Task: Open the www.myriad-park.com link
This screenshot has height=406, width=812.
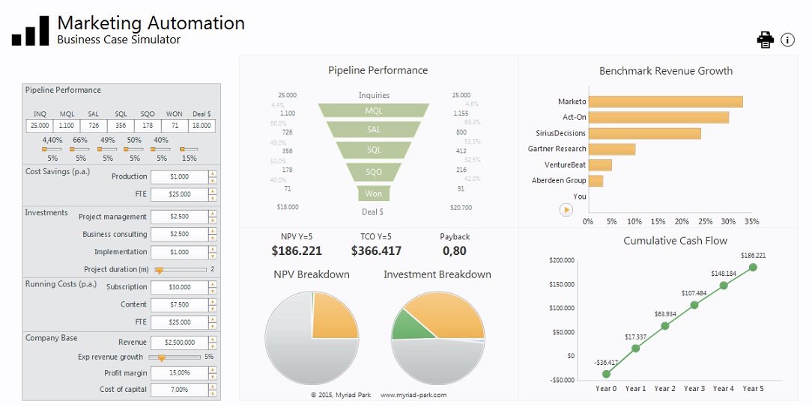Action: click(413, 395)
